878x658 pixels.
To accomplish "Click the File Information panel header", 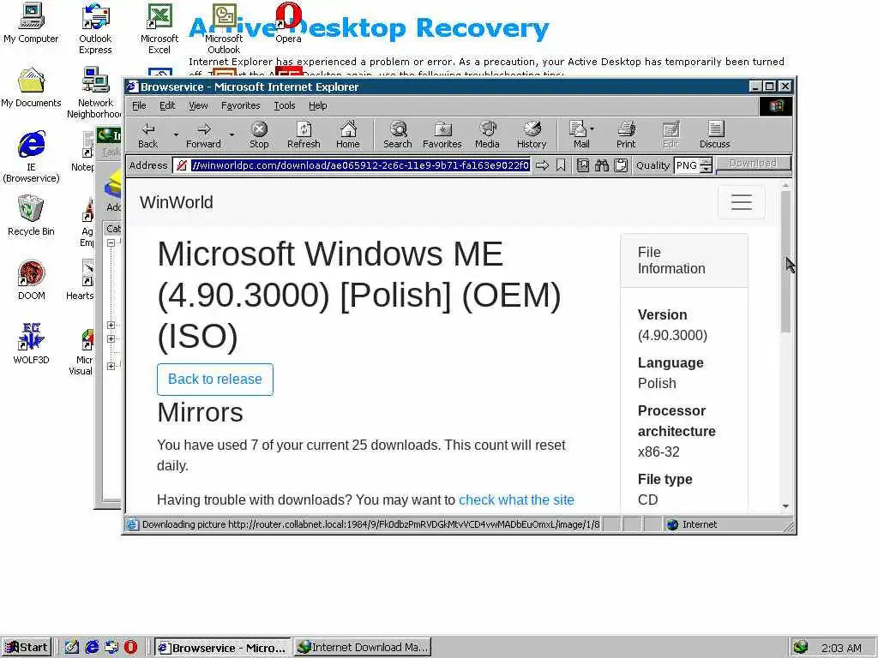I will [684, 260].
